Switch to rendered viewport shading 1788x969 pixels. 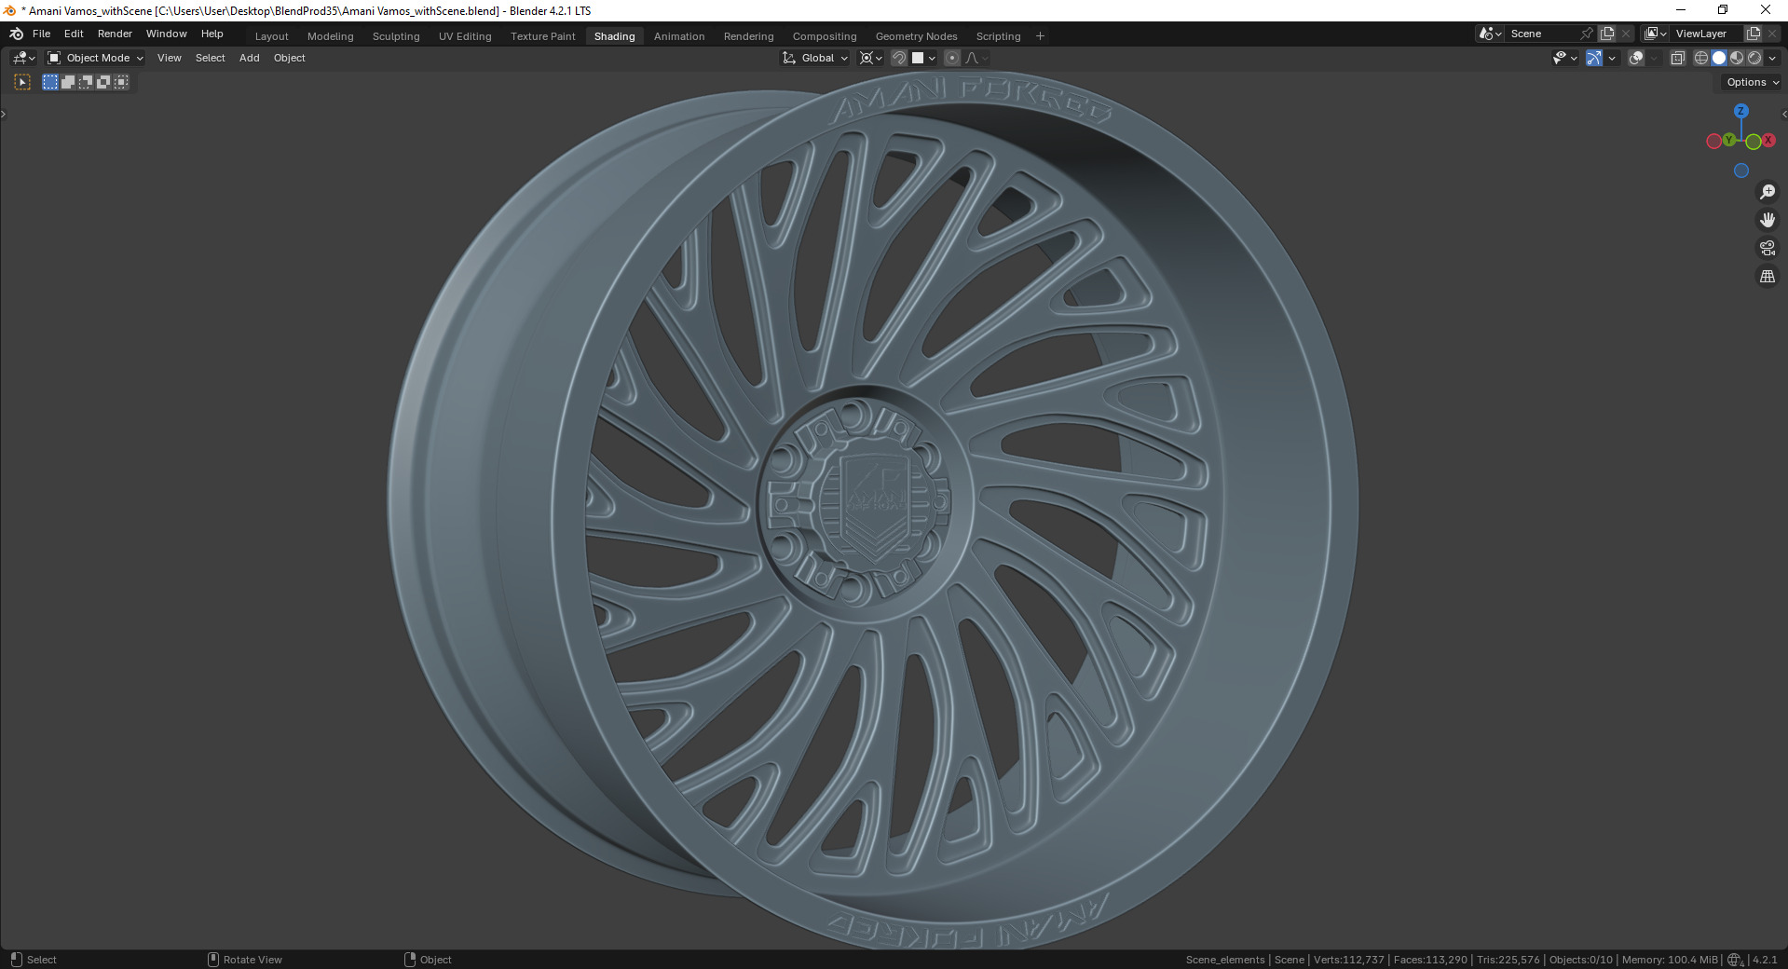click(1754, 58)
